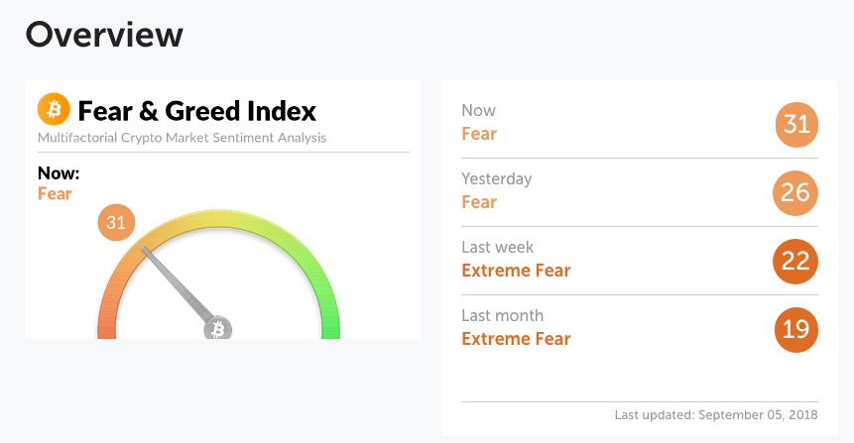Click the gray Bitcoin coin at gauge center
The height and width of the screenshot is (443, 854).
(218, 328)
